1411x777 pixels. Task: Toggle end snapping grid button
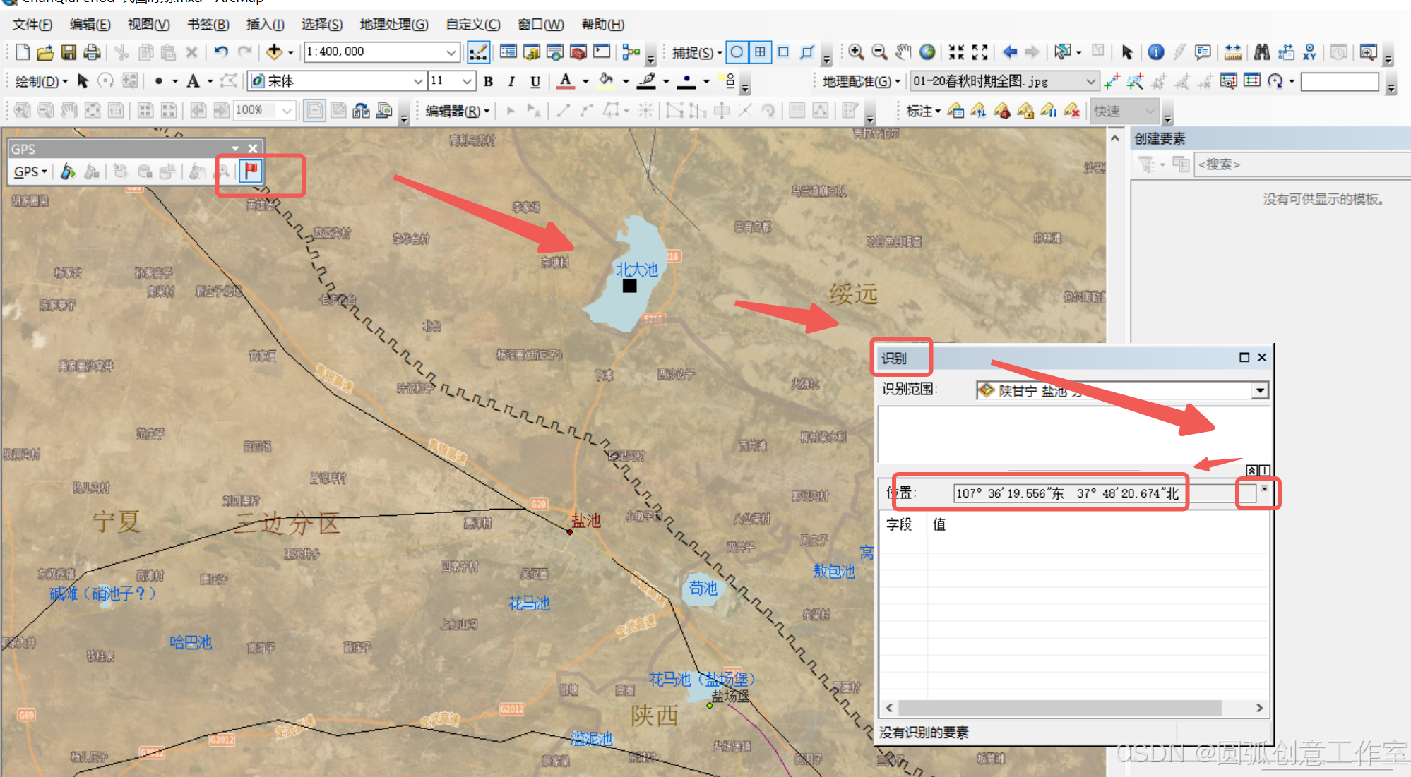pyautogui.click(x=760, y=52)
